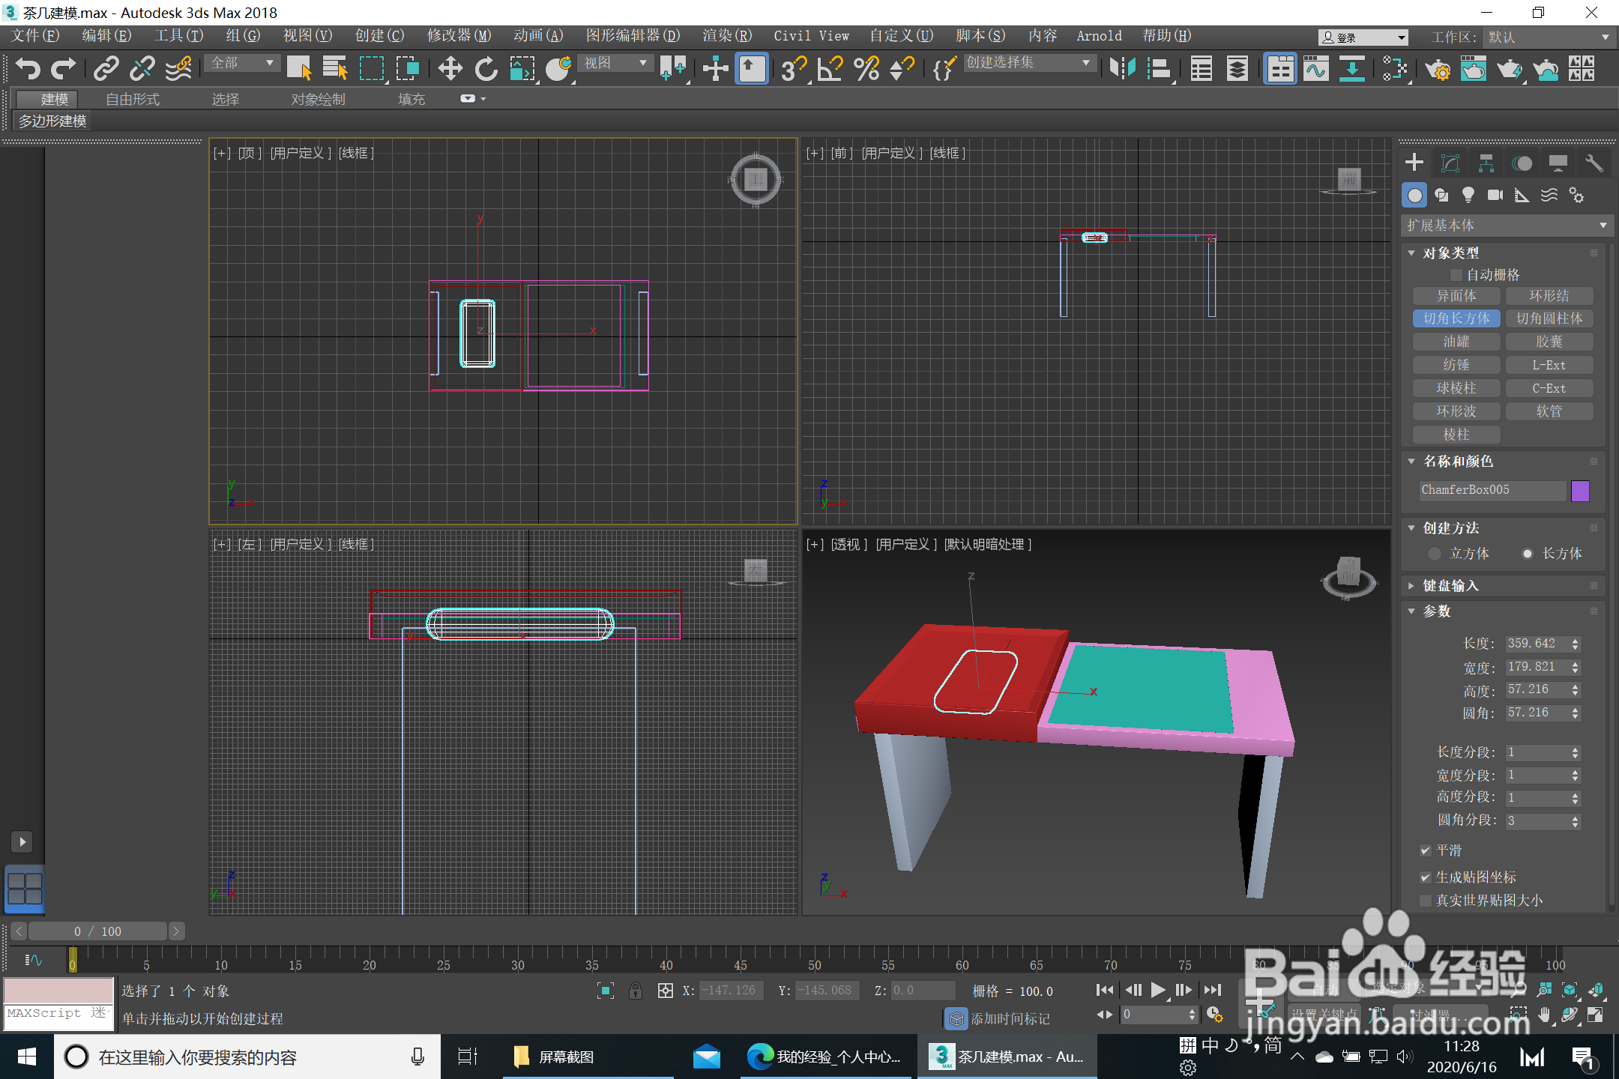Screen dimensions: 1619x1079
Task: Open the 修改器(M) menu
Action: 459,35
